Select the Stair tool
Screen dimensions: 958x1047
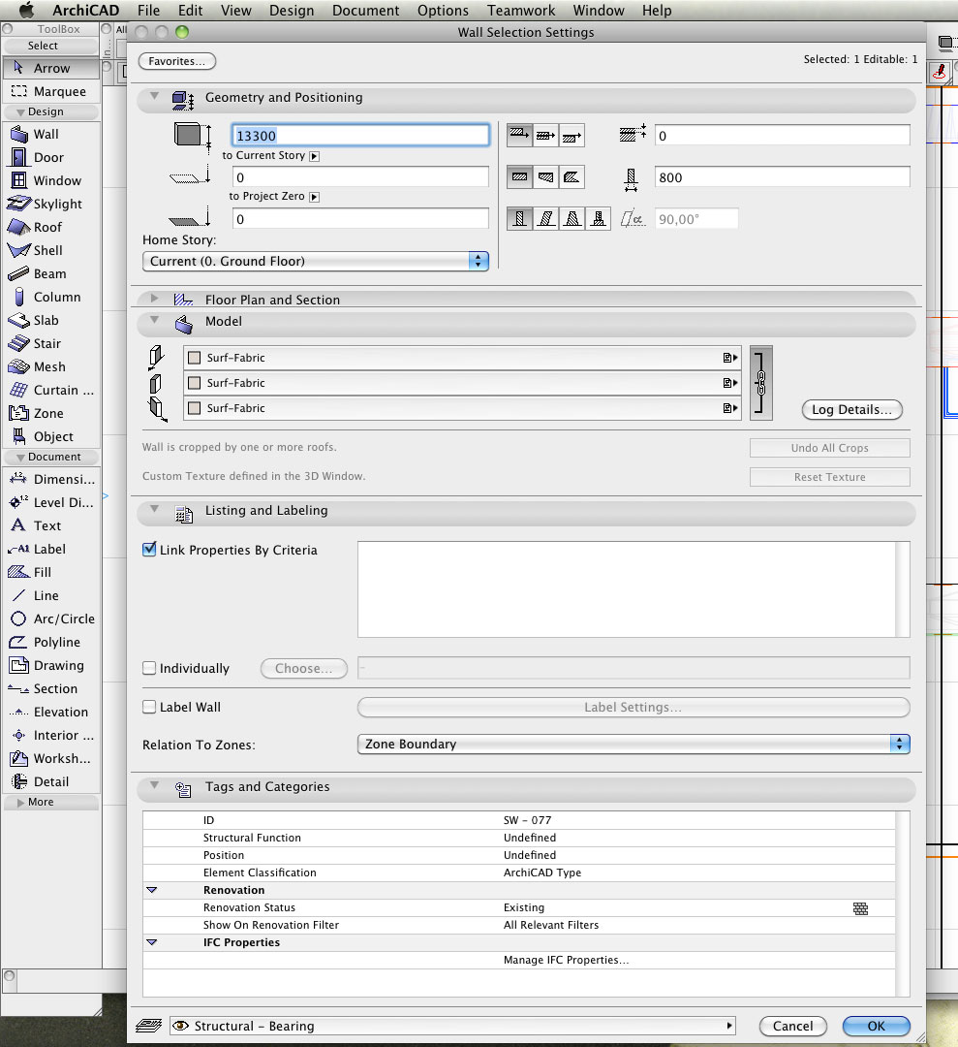coord(46,344)
